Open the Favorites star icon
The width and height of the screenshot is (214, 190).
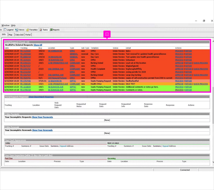pyautogui.click(x=27, y=30)
